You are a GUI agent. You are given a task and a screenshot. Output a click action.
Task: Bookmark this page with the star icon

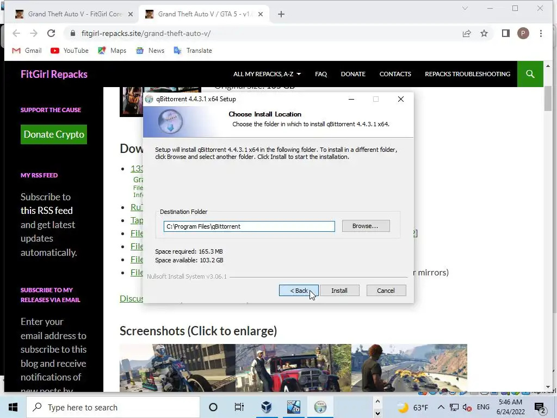[484, 33]
